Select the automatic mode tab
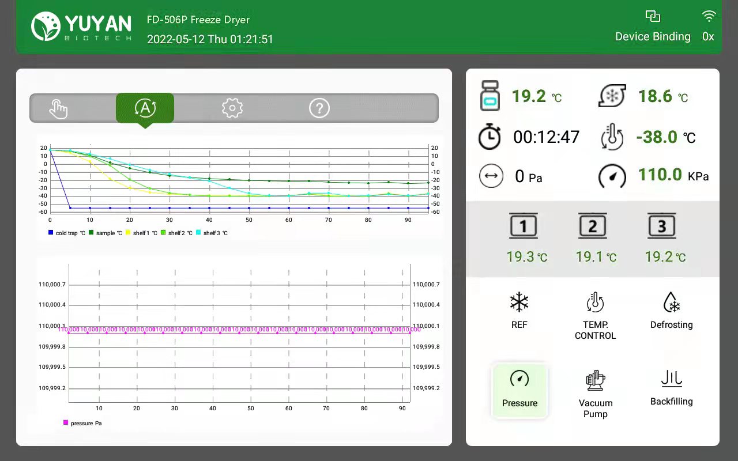Viewport: 738px width, 461px height. [145, 108]
